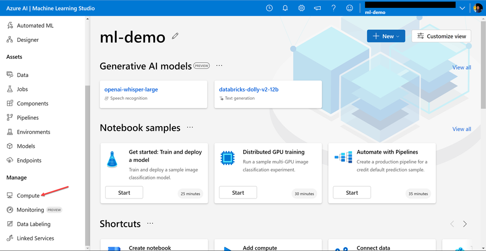Click the Endpoints sidebar icon
The width and height of the screenshot is (486, 251).
tap(10, 160)
